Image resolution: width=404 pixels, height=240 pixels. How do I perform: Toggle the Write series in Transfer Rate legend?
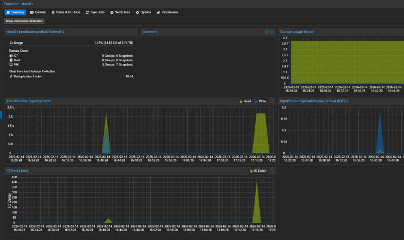click(260, 101)
